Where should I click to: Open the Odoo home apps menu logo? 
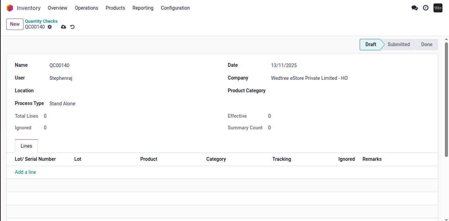coord(10,8)
